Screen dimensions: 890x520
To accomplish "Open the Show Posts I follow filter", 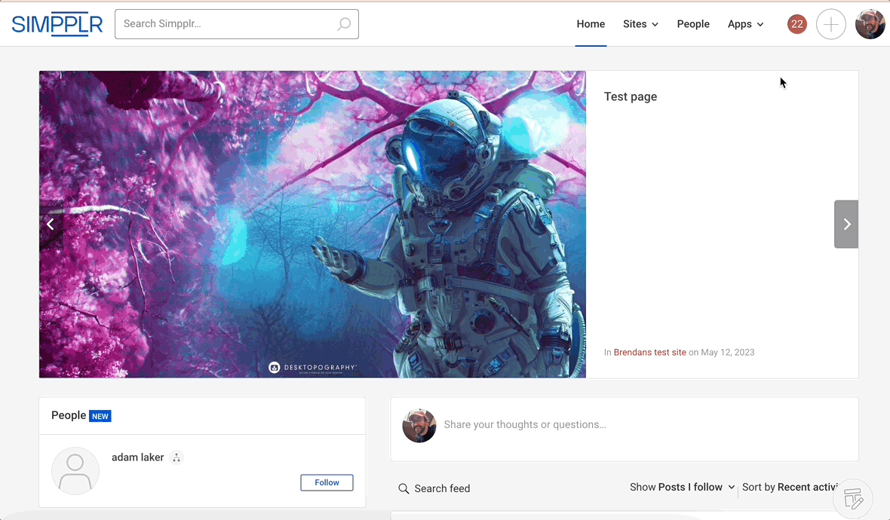I will [x=682, y=488].
